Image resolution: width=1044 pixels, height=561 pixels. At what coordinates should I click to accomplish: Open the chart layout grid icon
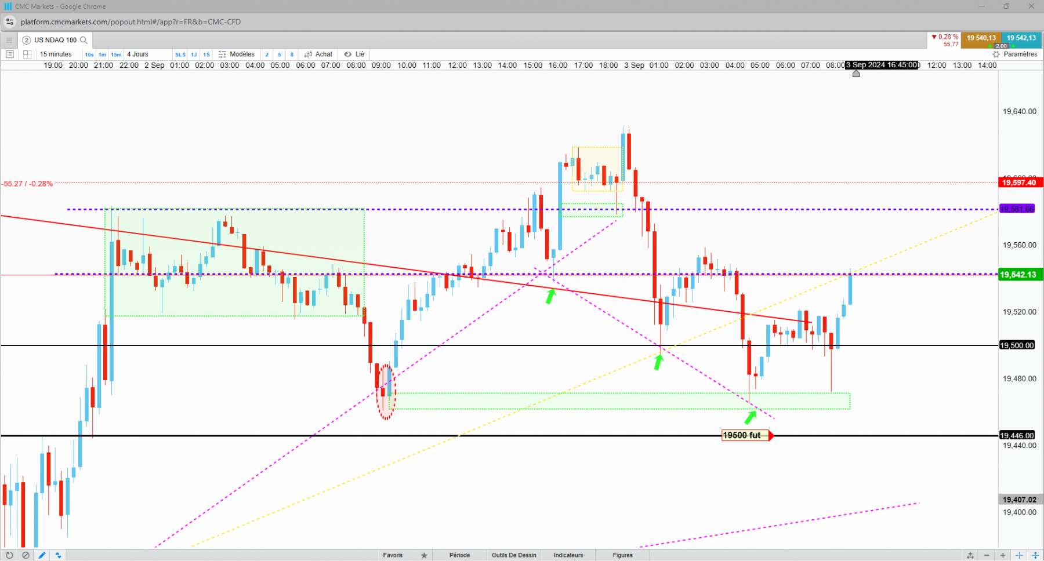[x=27, y=54]
